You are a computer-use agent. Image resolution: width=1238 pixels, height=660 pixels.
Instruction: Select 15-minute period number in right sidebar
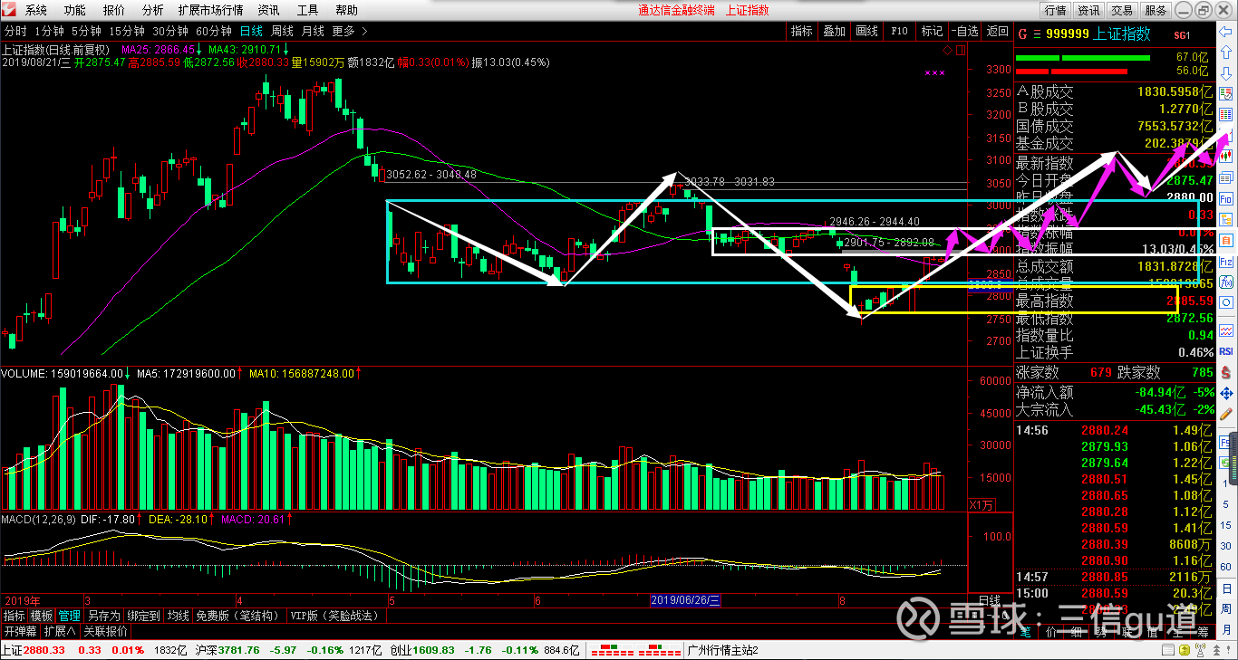1224,525
